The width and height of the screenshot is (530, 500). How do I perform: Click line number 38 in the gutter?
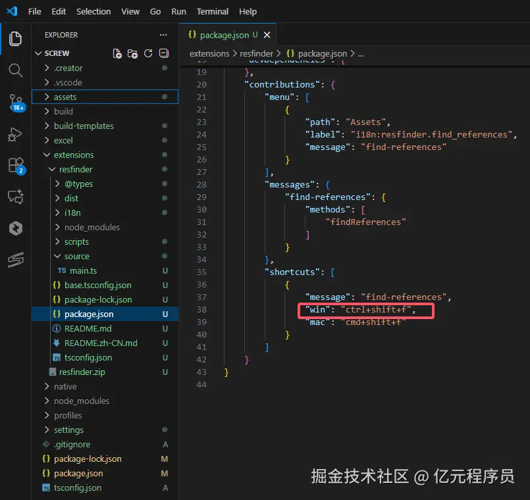201,310
